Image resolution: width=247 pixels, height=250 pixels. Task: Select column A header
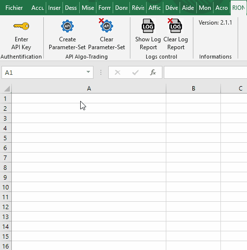pos(89,89)
